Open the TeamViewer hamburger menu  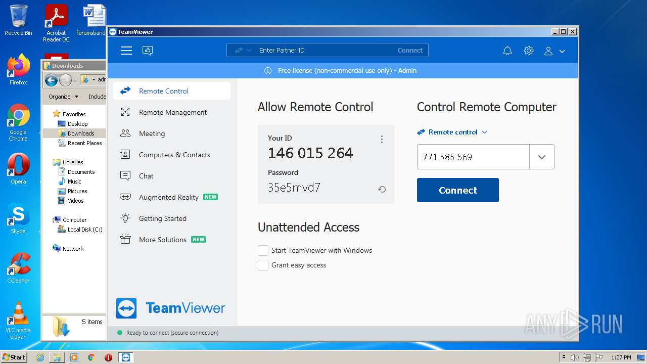(x=126, y=51)
